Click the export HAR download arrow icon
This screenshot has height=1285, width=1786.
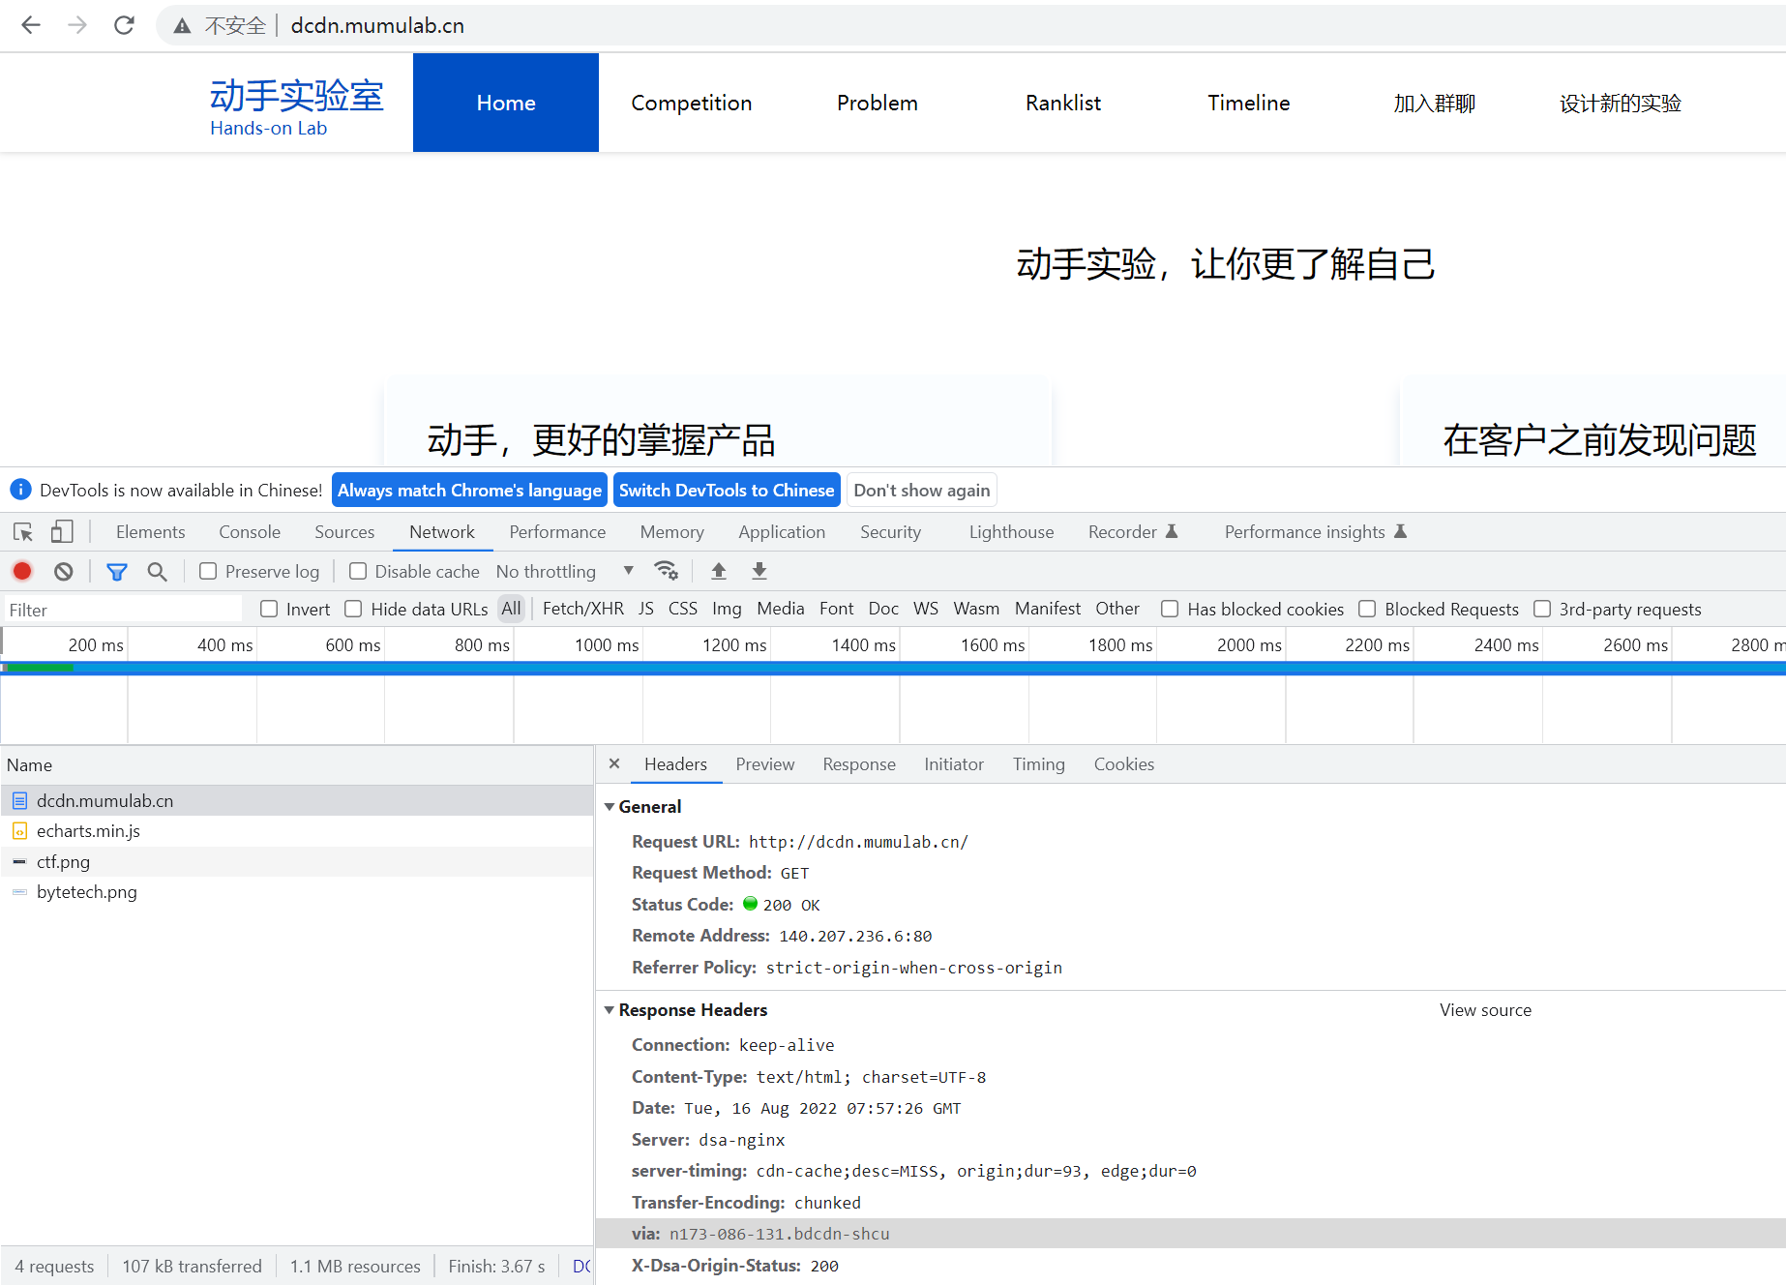coord(759,571)
